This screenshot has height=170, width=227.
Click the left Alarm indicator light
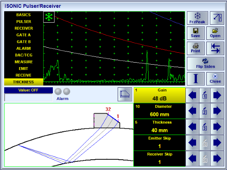tap(58, 91)
